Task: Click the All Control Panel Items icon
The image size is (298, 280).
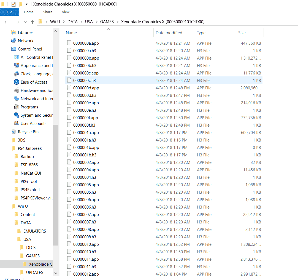Action: click(17, 57)
